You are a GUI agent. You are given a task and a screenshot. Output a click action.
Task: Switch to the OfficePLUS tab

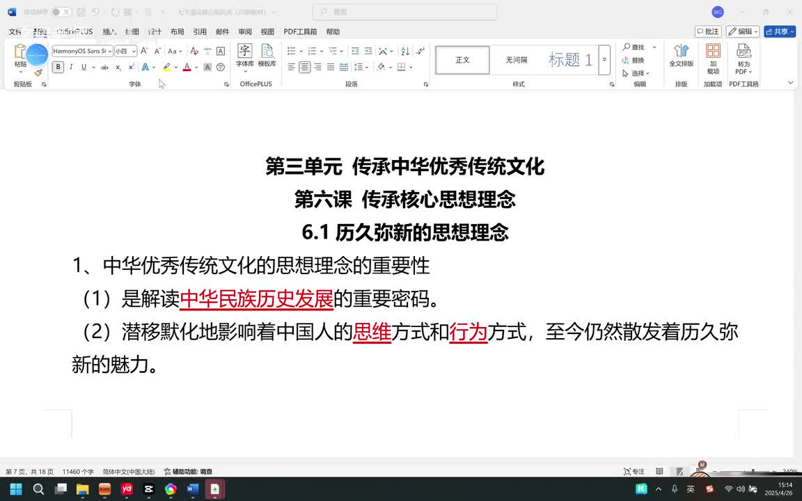(x=74, y=32)
